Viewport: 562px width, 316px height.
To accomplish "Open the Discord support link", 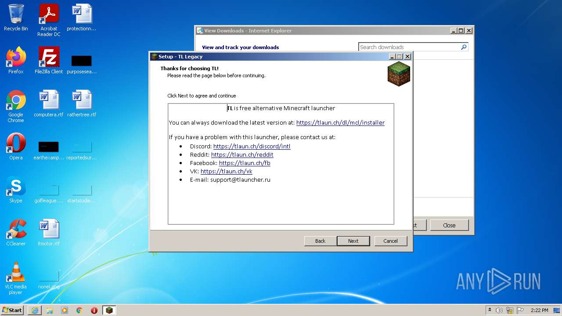I will 252,147.
